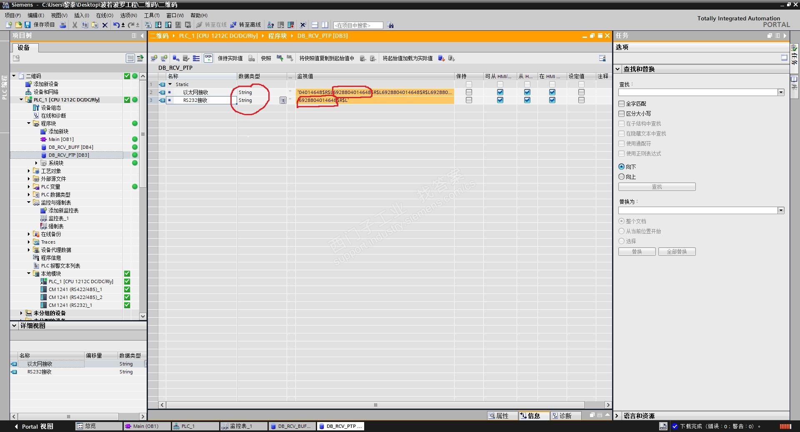This screenshot has width=800, height=432.
Task: Click 将快照值复制到起始值中 button
Action: click(327, 58)
